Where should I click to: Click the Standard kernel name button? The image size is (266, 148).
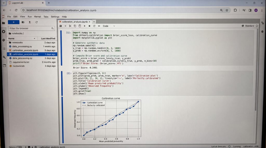250,26
